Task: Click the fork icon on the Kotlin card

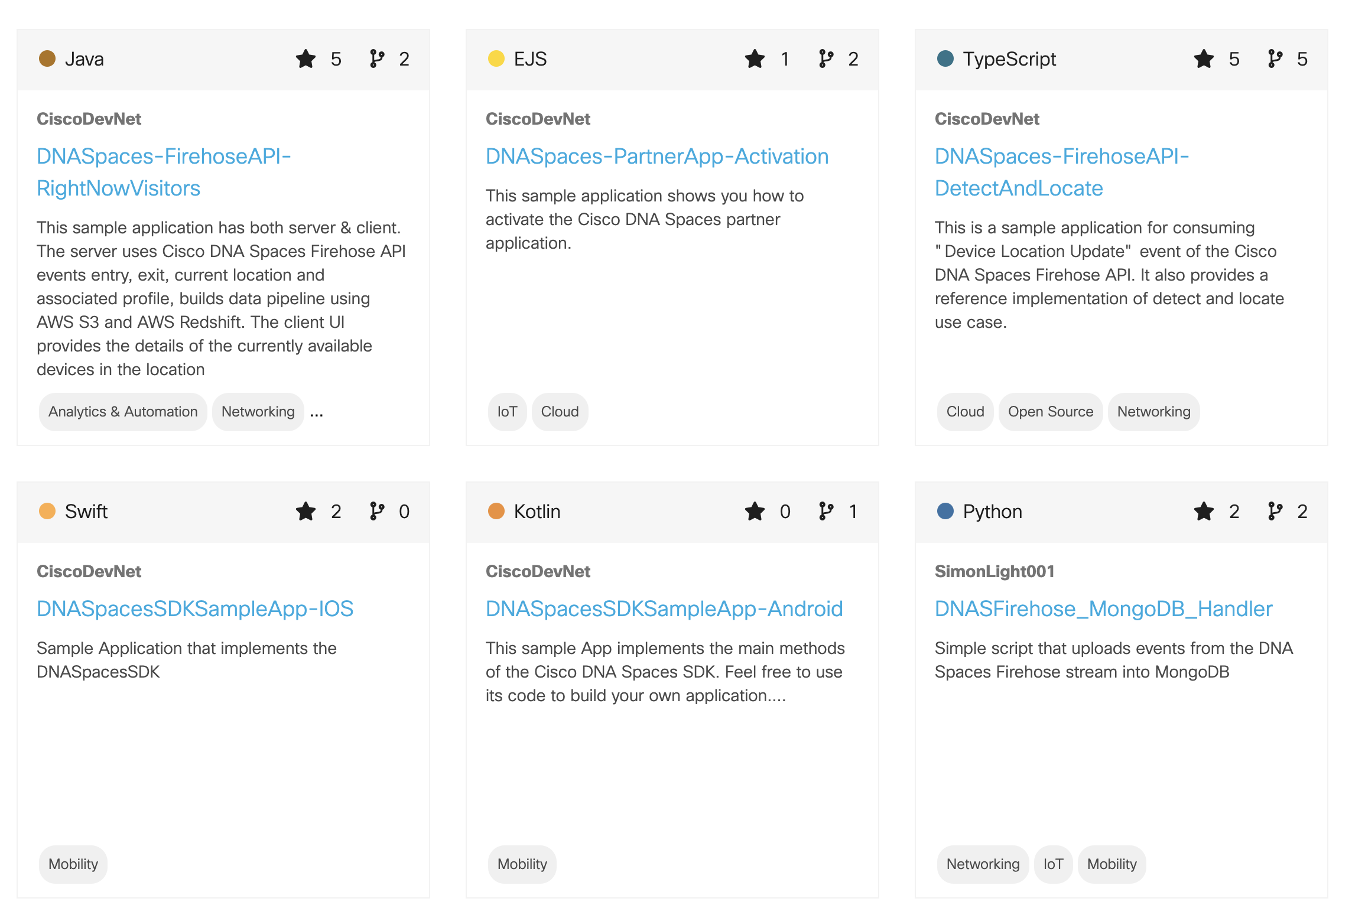Action: [825, 512]
